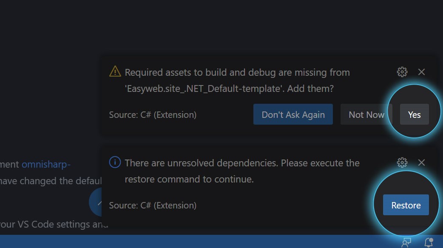
Task: Open the feedback icon in status bar
Action: [406, 242]
